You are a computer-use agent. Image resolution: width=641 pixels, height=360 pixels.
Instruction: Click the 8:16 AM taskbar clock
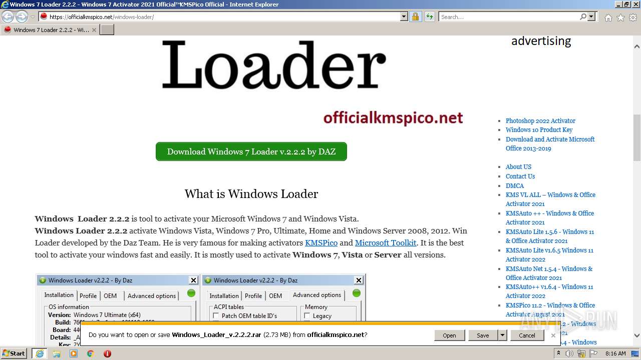pos(615,353)
